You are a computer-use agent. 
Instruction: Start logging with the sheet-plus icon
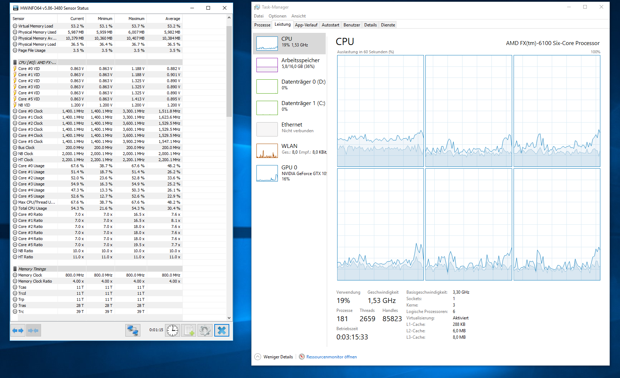pos(189,330)
